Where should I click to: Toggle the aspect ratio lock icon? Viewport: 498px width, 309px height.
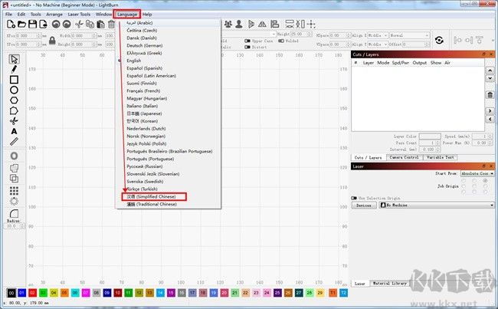click(52, 41)
